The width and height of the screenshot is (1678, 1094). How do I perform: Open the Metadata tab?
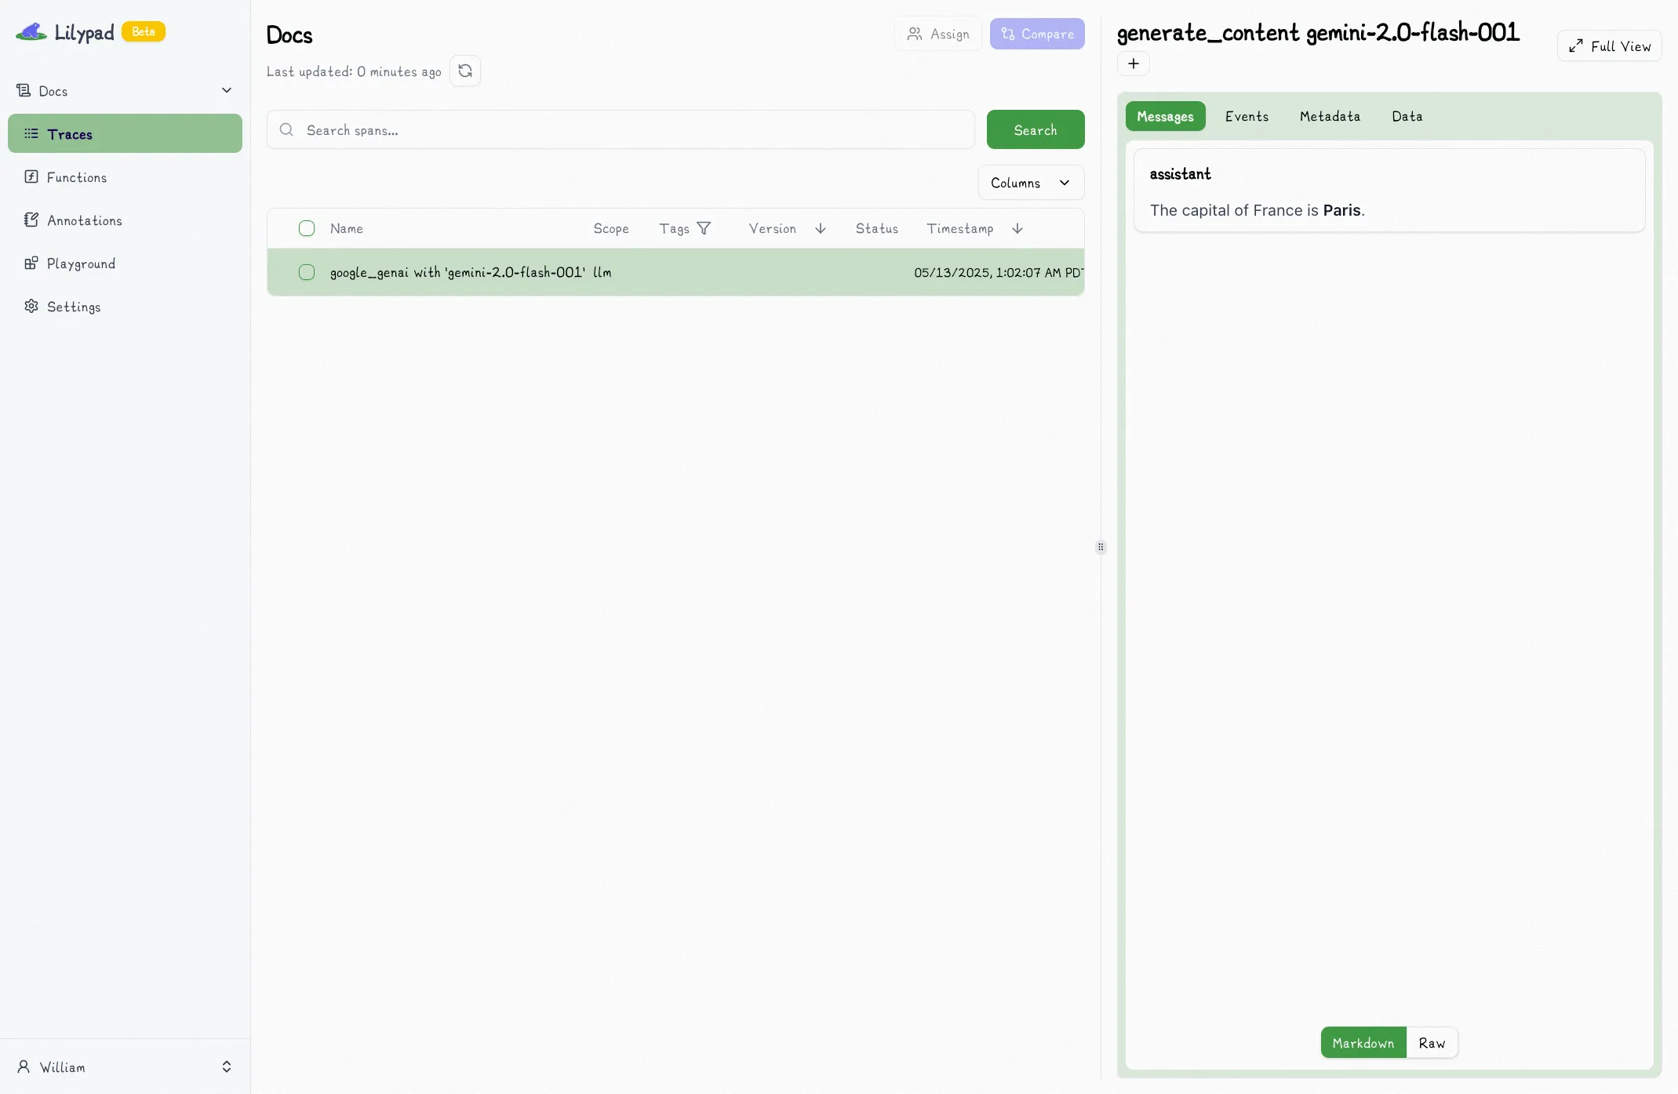(1329, 116)
